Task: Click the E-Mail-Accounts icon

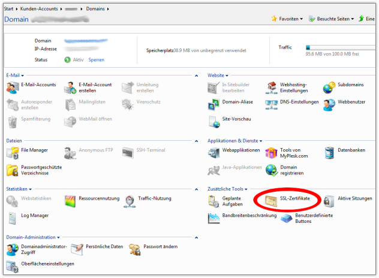Action: [x=13, y=87]
